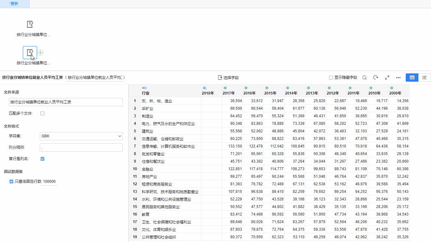This screenshot has width=431, height=242.
Task: Switch to table grid view
Action: (412, 78)
